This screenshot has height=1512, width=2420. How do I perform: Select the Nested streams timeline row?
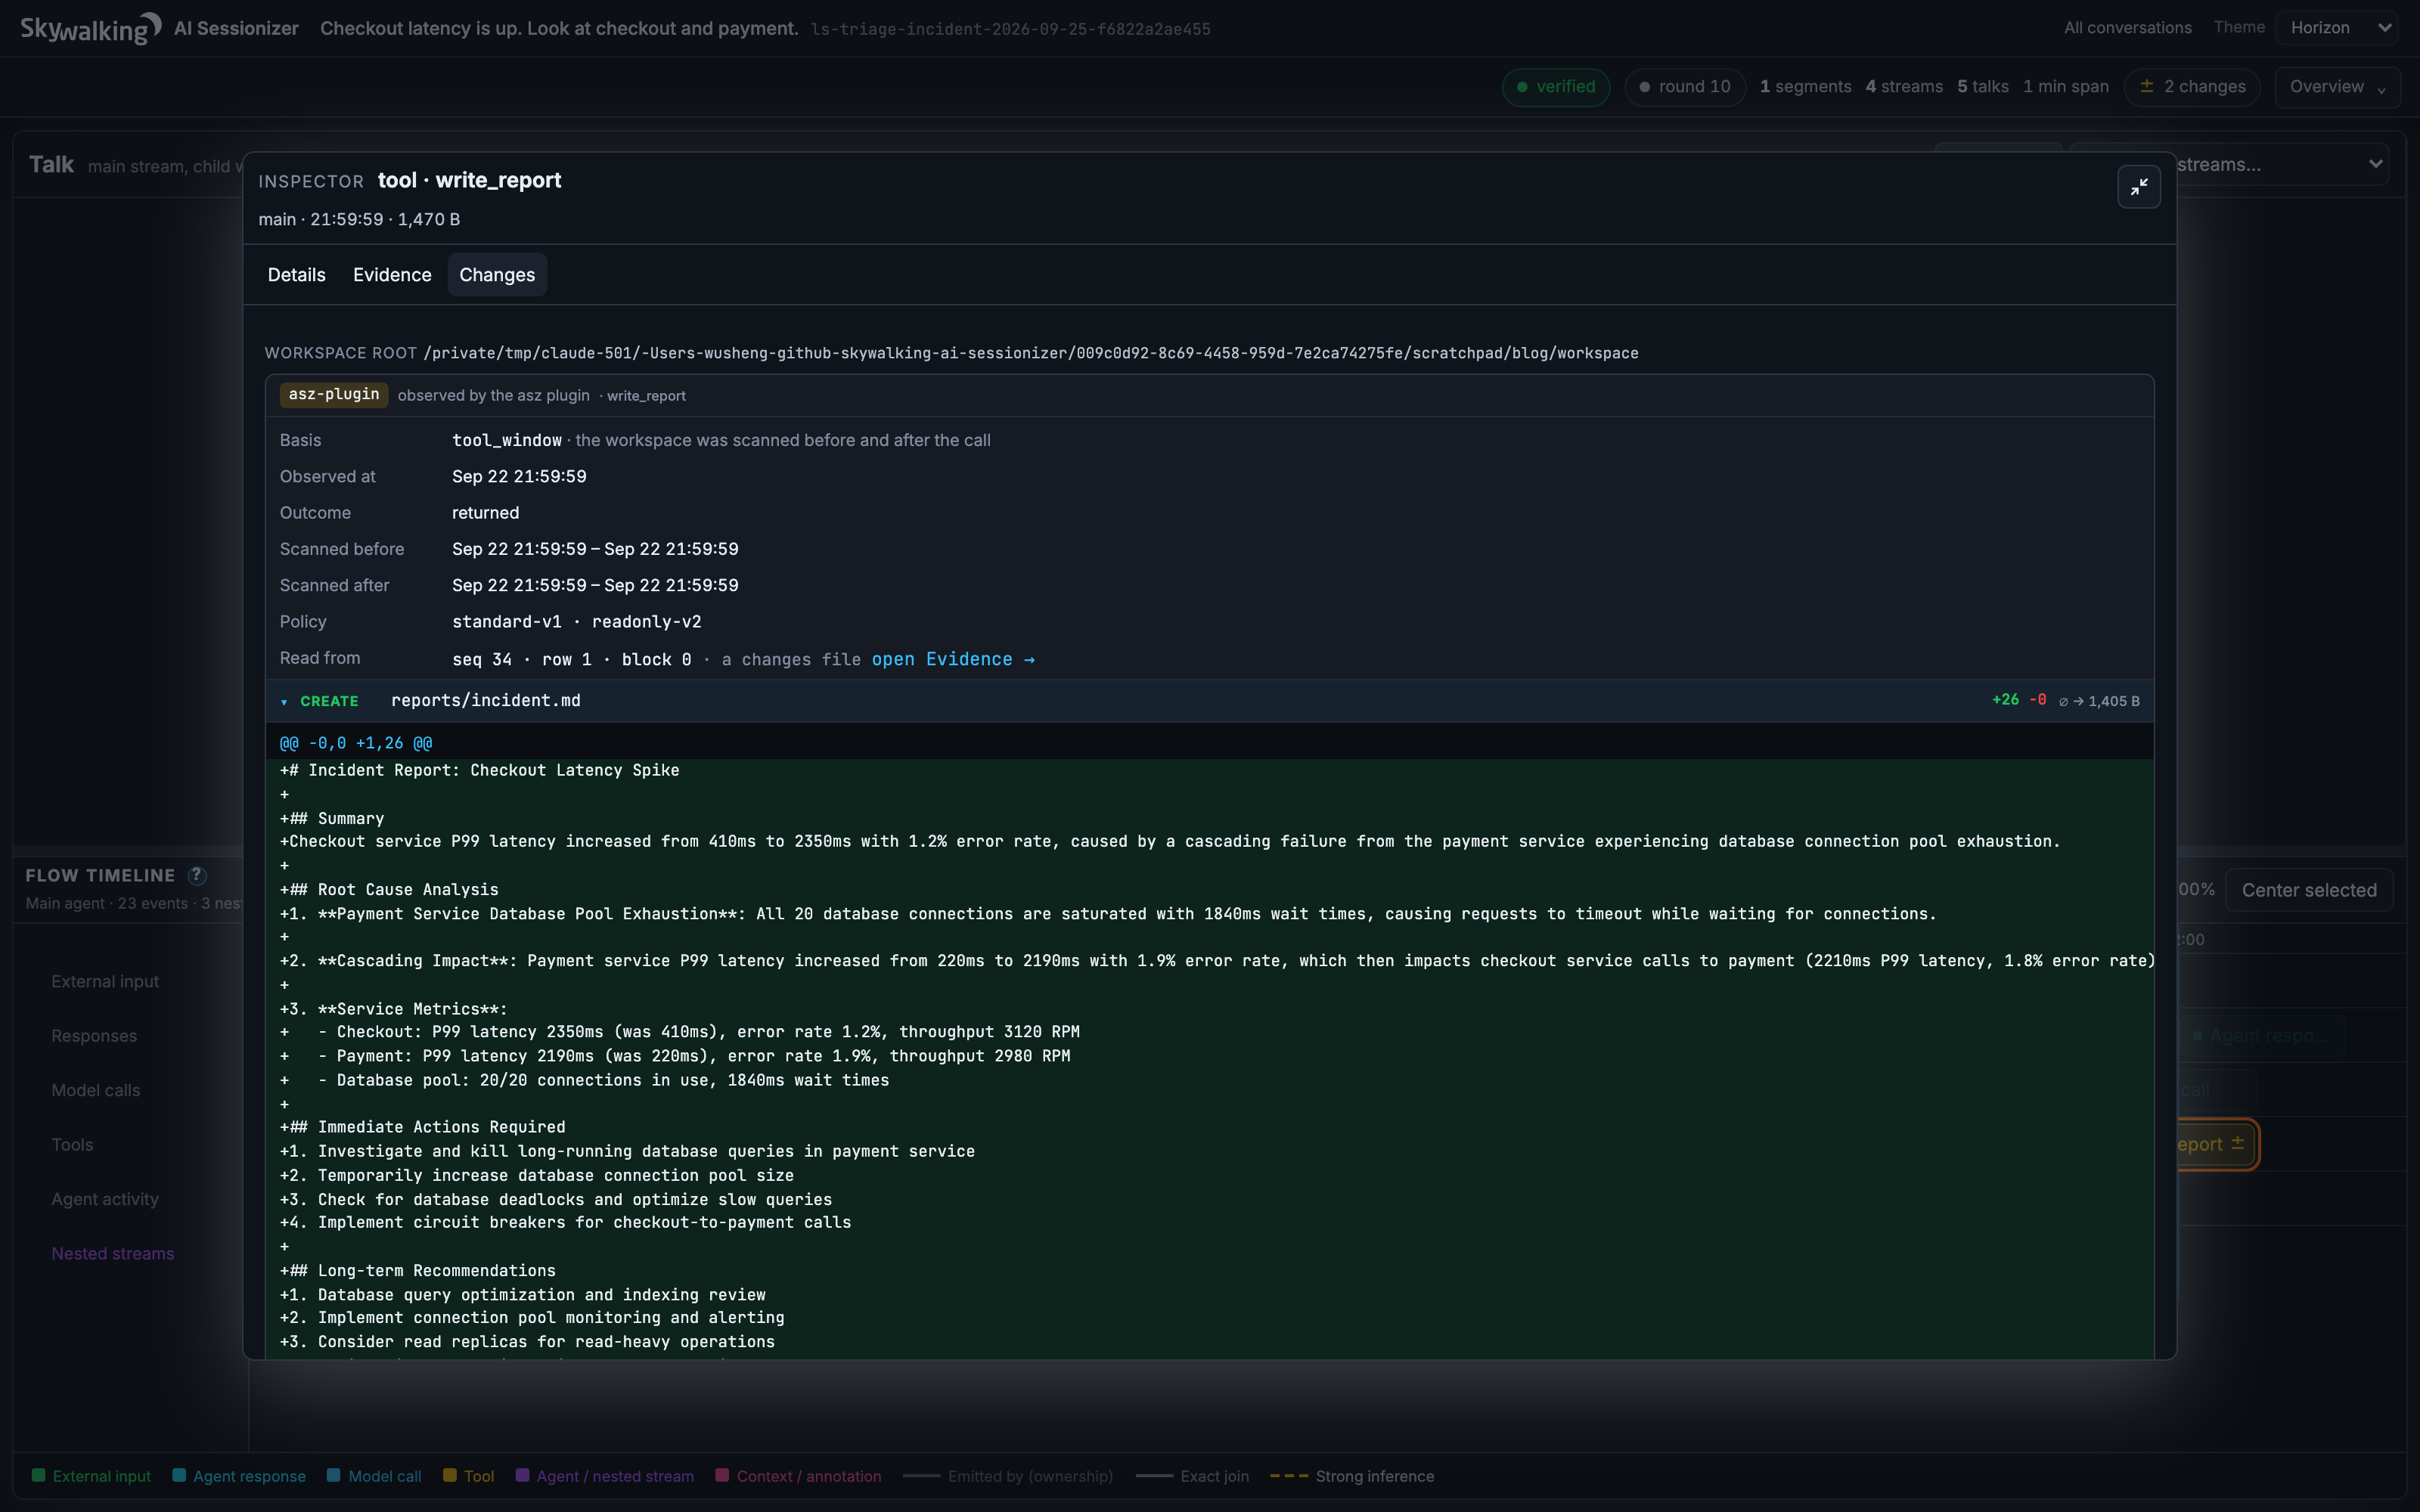pyautogui.click(x=112, y=1254)
